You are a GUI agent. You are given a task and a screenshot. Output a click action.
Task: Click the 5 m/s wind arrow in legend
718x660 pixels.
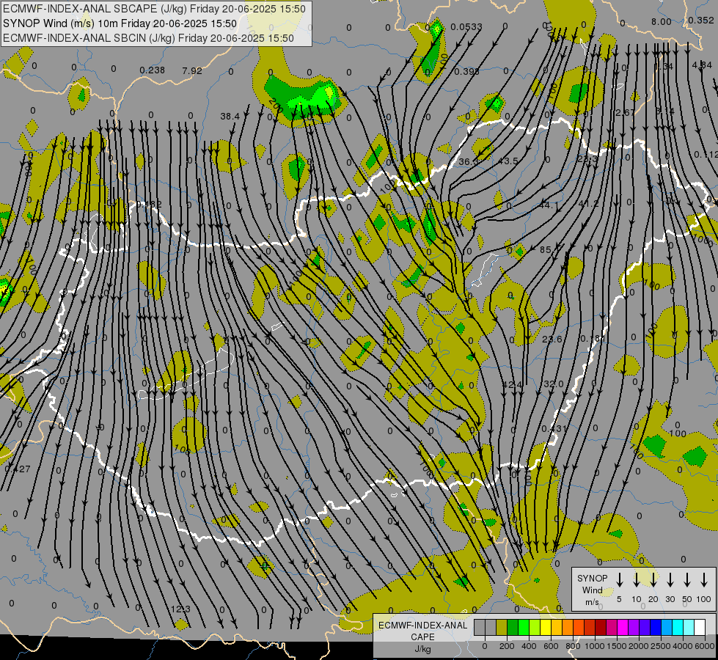click(619, 580)
